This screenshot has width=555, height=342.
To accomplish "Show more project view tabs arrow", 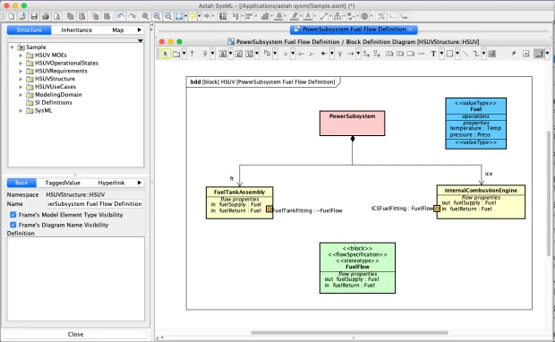I will (x=140, y=30).
